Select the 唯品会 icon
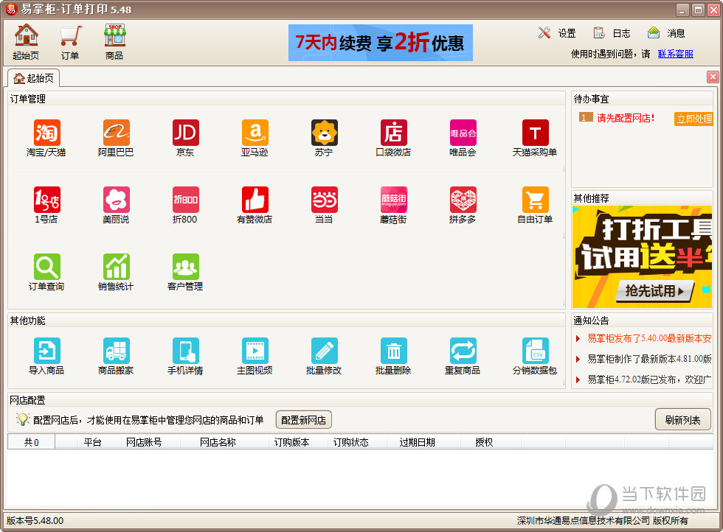 click(463, 133)
